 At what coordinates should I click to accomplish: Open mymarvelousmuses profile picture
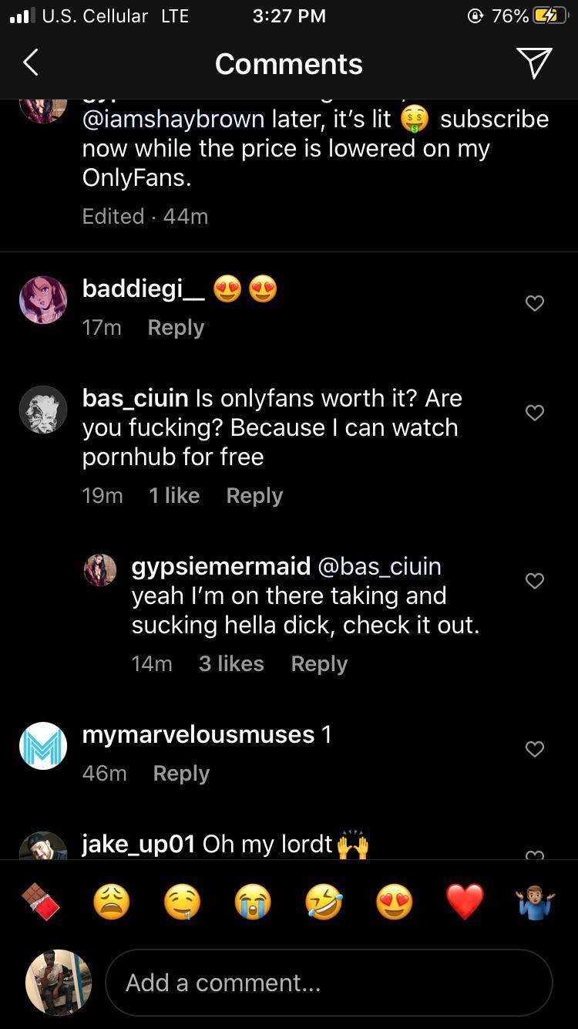[x=43, y=746]
